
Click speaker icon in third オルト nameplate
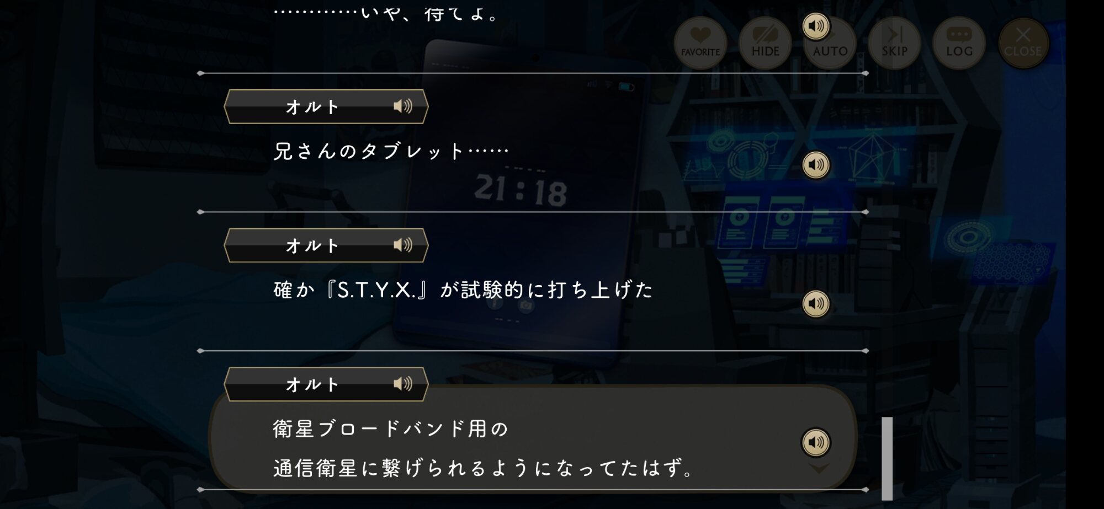403,384
